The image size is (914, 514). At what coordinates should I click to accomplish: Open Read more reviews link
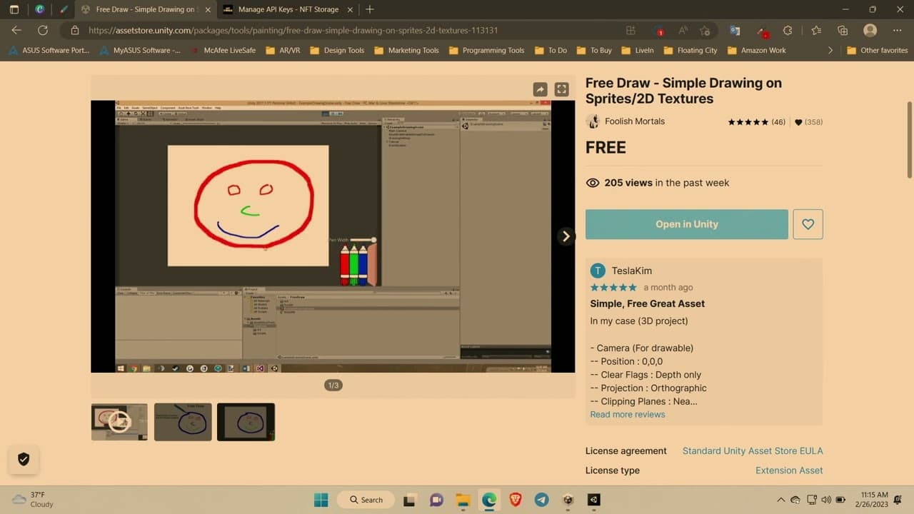(x=628, y=414)
